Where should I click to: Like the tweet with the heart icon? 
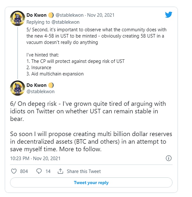(14, 171)
